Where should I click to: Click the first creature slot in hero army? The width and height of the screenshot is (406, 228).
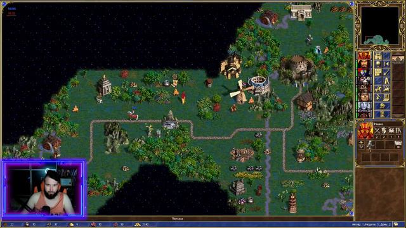point(370,146)
